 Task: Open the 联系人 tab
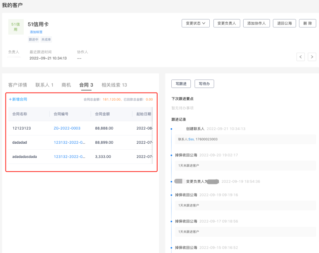[44, 85]
